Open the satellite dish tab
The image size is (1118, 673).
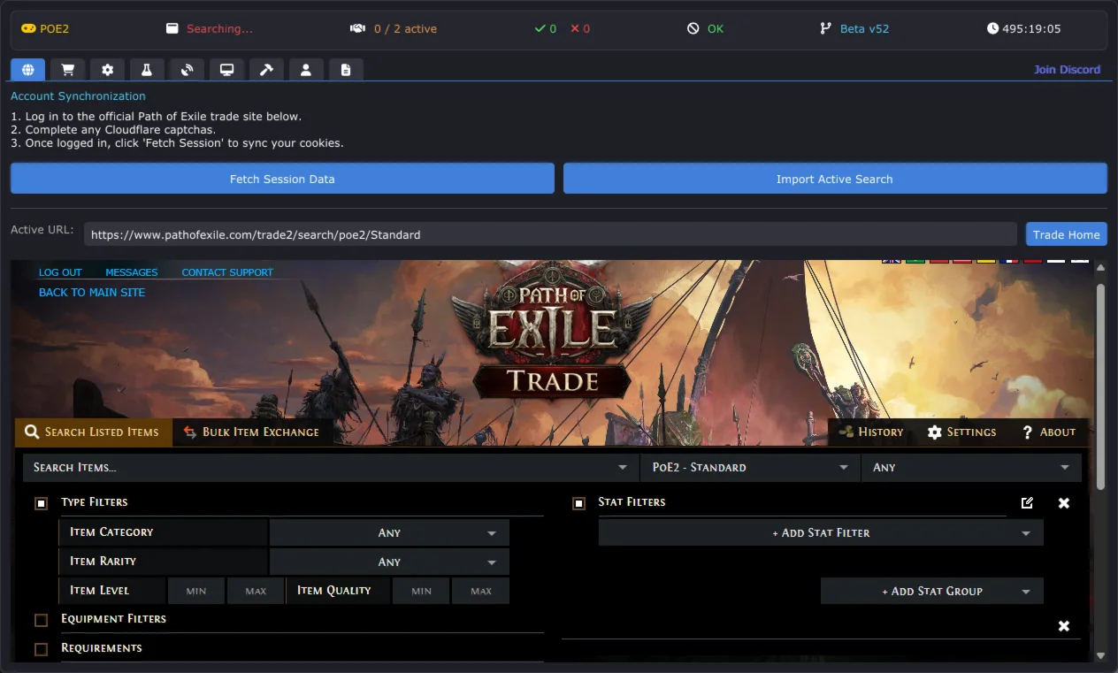187,70
